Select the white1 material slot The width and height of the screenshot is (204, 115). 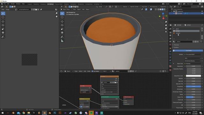click(186, 31)
